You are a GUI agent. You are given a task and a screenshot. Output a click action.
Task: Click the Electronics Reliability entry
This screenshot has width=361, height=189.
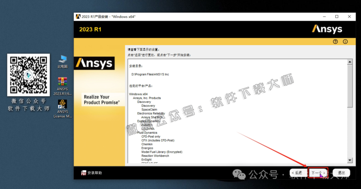click(x=151, y=114)
